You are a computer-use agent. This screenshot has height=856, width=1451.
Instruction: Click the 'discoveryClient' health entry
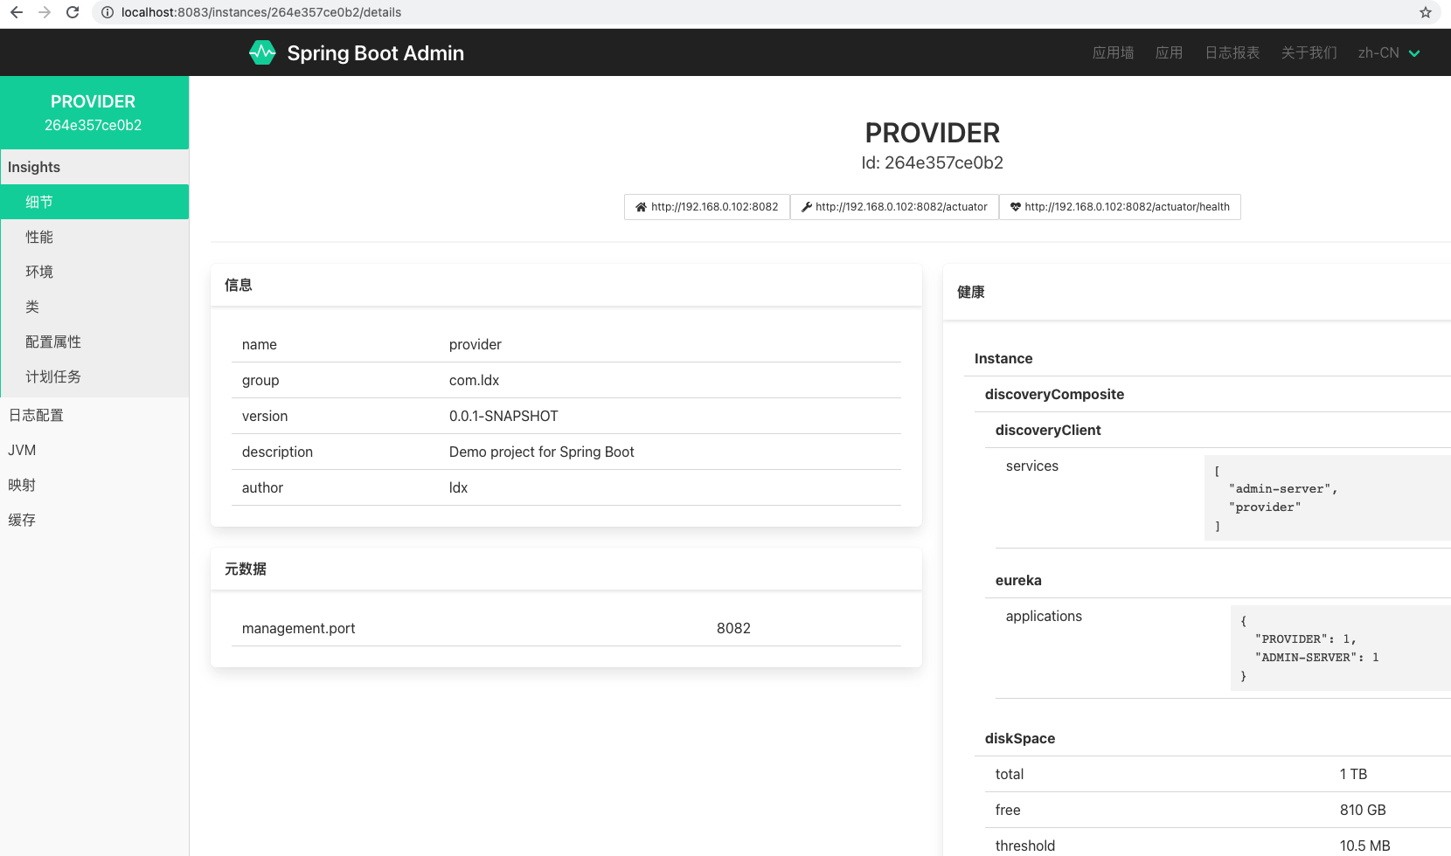[x=1048, y=430]
